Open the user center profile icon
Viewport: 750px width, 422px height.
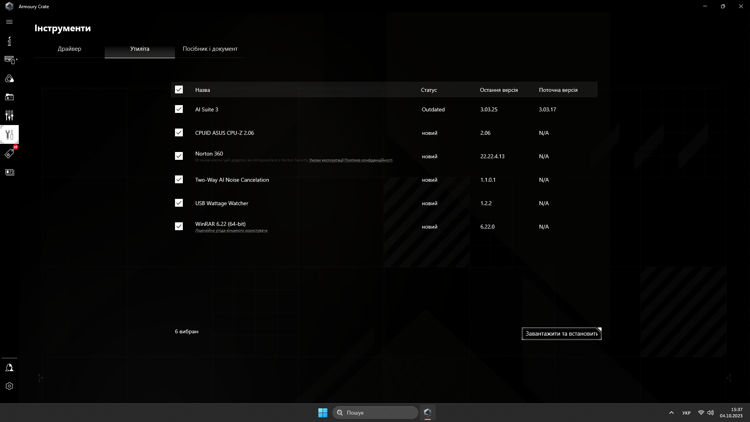coord(9,368)
